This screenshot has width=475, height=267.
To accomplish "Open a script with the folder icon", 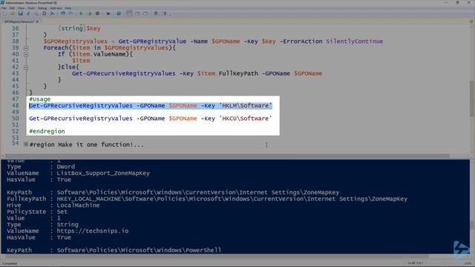I will point(13,13).
